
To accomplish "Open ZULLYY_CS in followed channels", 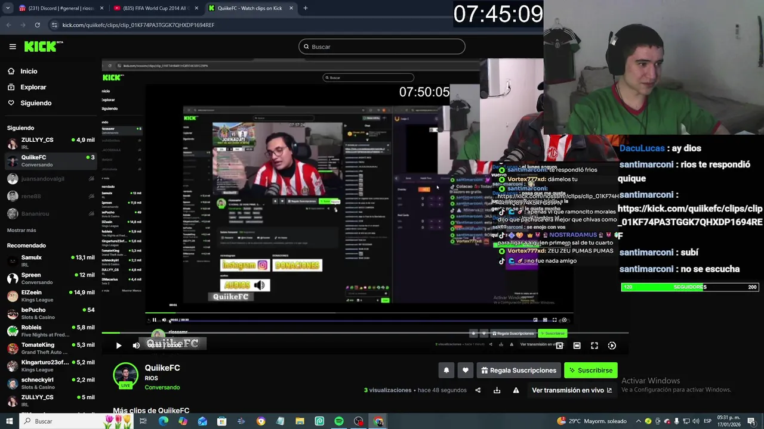I will click(x=51, y=143).
